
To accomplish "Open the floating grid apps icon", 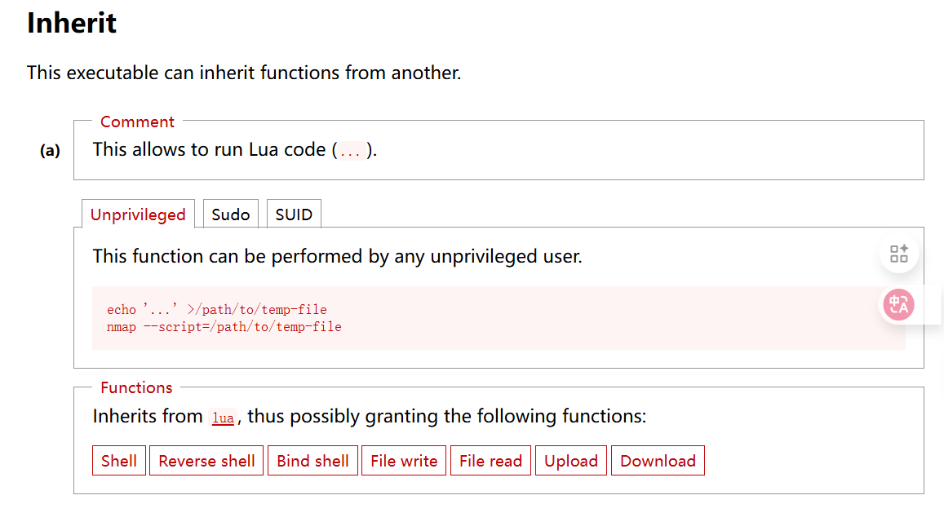I will tap(898, 253).
